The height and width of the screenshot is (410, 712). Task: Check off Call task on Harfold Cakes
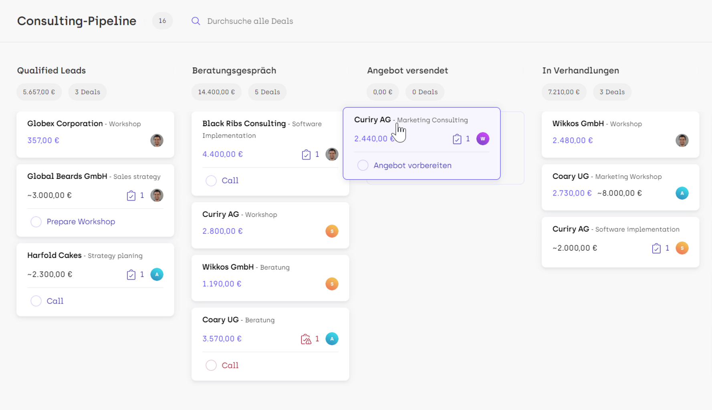click(x=36, y=301)
